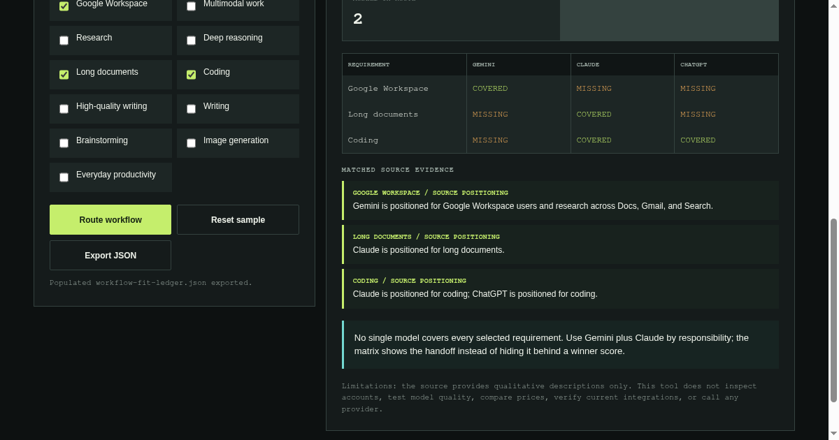Uncheck the Long documents checkbox
Screen dimensions: 839x440
pos(64,75)
